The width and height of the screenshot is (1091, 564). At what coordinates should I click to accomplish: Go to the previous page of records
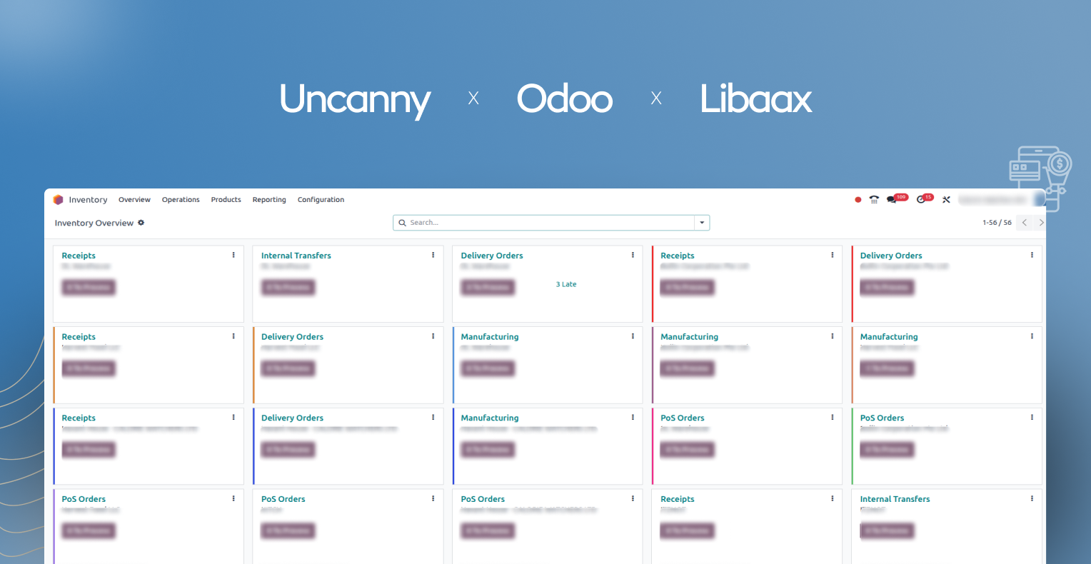click(1025, 223)
